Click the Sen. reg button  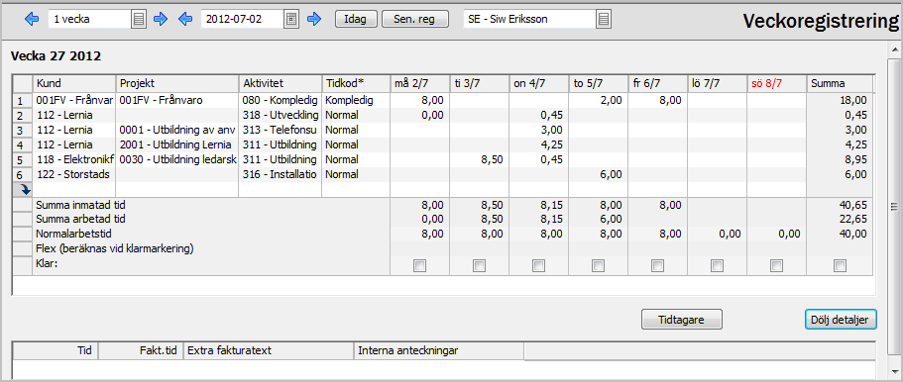[x=415, y=19]
